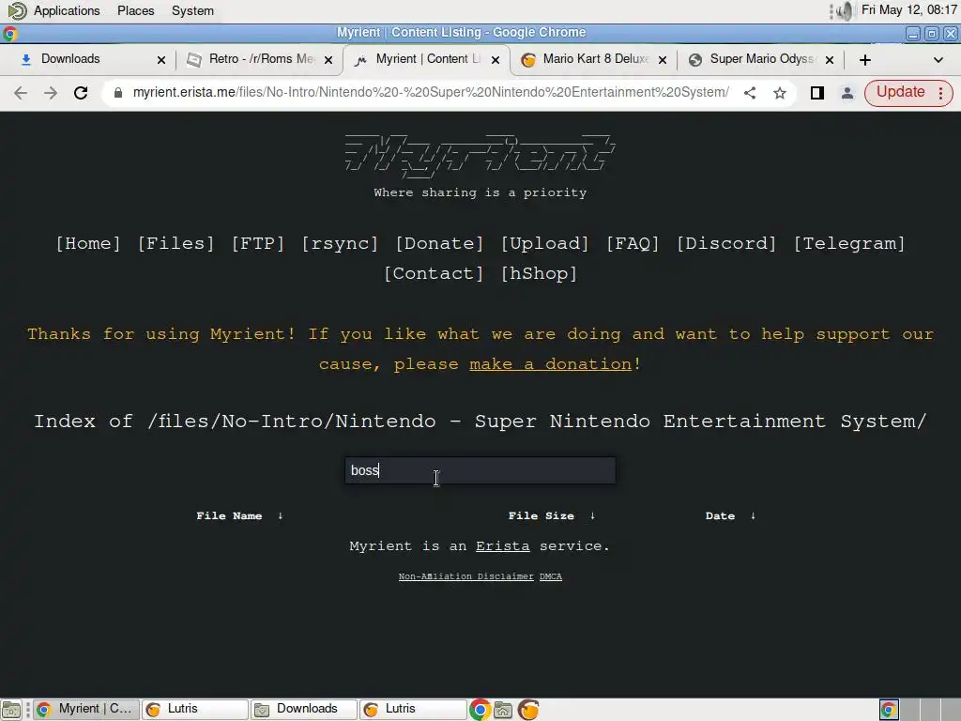Open the [FAQ] link
Image resolution: width=961 pixels, height=721 pixels.
pyautogui.click(x=633, y=243)
